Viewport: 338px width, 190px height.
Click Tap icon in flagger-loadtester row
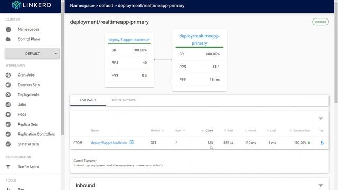322,142
